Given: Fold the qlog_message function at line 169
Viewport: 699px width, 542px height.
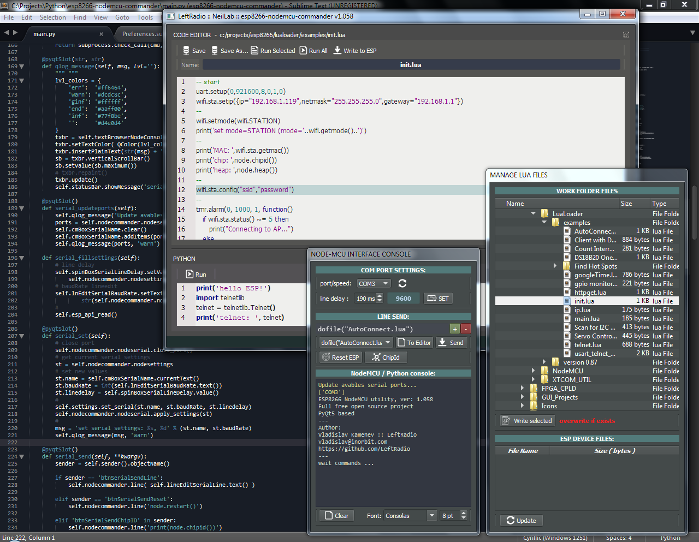Looking at the screenshot, I should (x=22, y=67).
